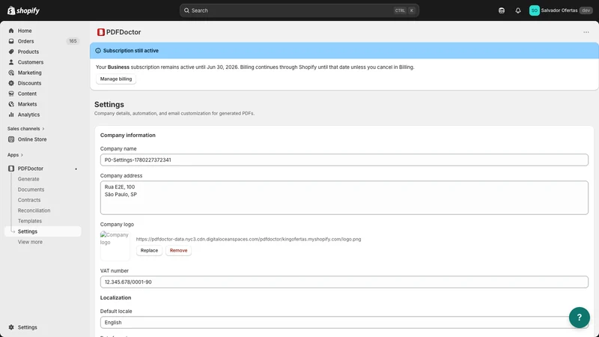This screenshot has width=599, height=337.
Task: Click the logo URL text
Action: [249, 239]
